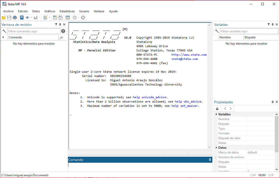
Task: Click the next variable arrow in Propiedades
Action: [x=231, y=109]
